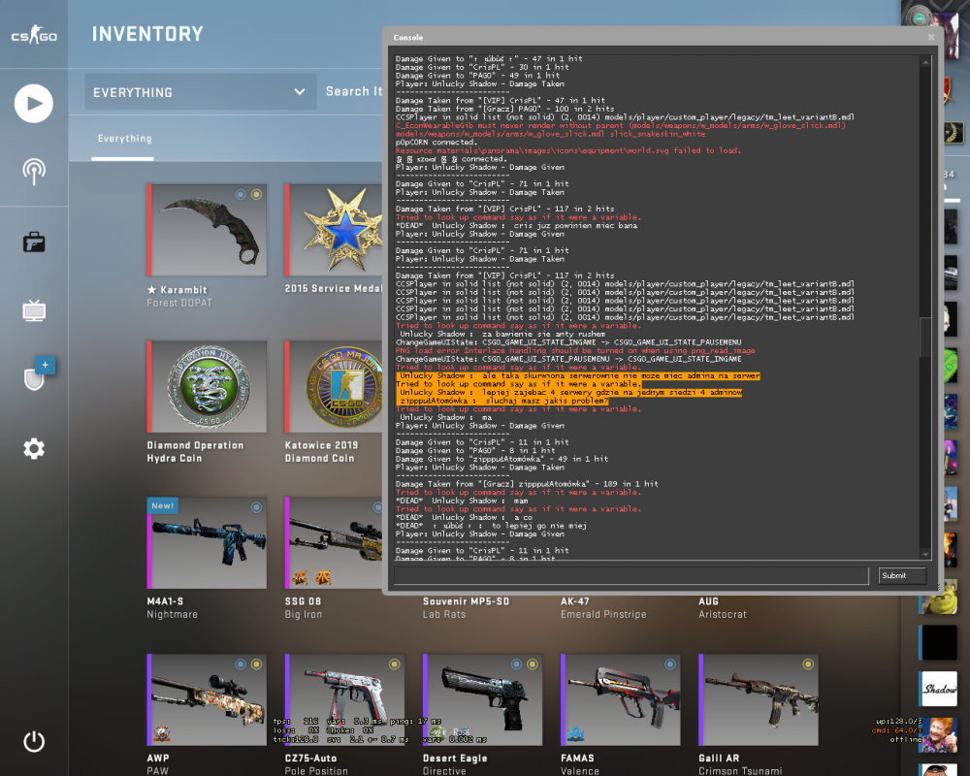
Task: Close the Console window
Action: pos(931,37)
